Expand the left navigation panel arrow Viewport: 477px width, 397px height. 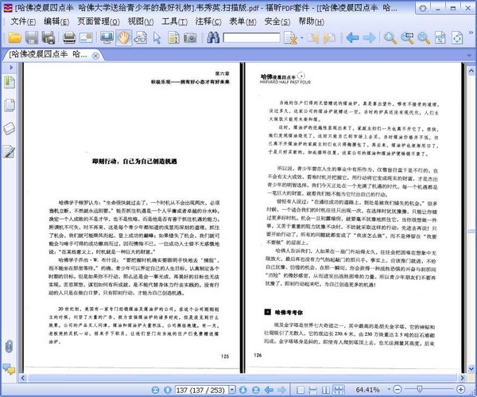tap(11, 68)
